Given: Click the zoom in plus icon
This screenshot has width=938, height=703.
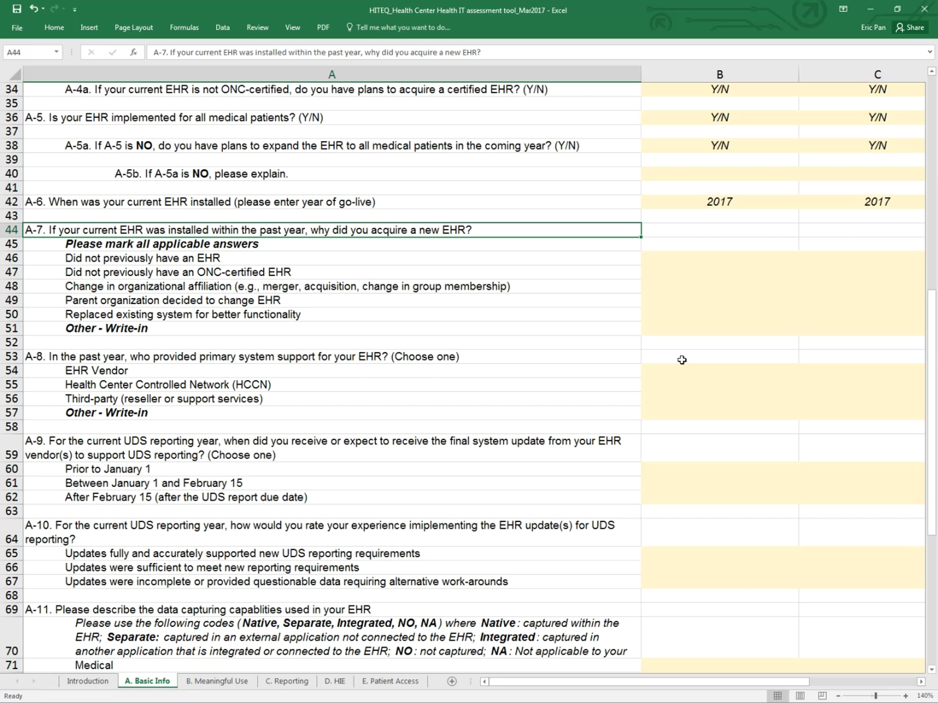Looking at the screenshot, I should [906, 696].
